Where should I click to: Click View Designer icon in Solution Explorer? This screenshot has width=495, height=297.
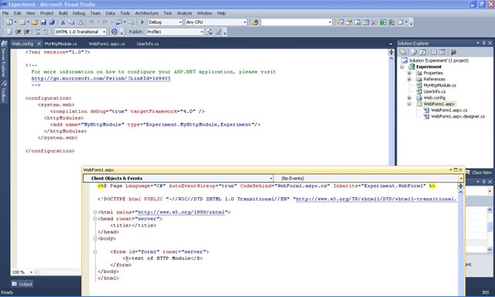442,53
